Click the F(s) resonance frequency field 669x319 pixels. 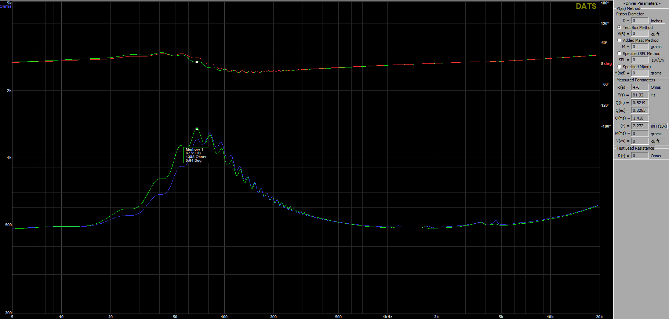640,95
